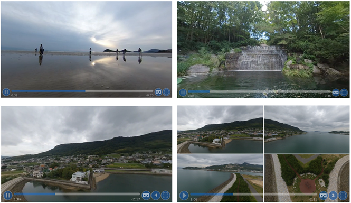351x203 pixels.
Task: Enable VR goggles mode on aerial town video
Action: 146,195
